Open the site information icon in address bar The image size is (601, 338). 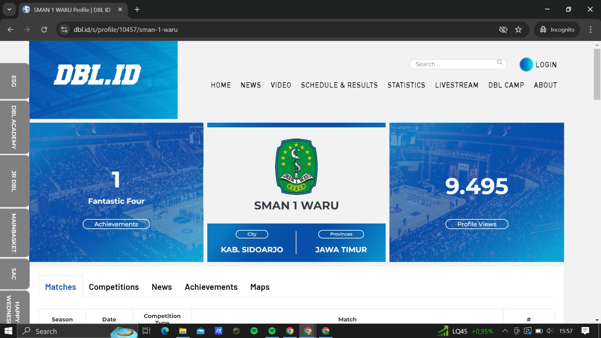pyautogui.click(x=65, y=30)
